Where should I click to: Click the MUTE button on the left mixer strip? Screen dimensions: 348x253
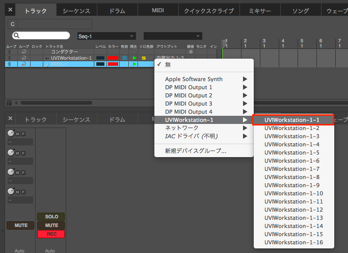coord(21,225)
